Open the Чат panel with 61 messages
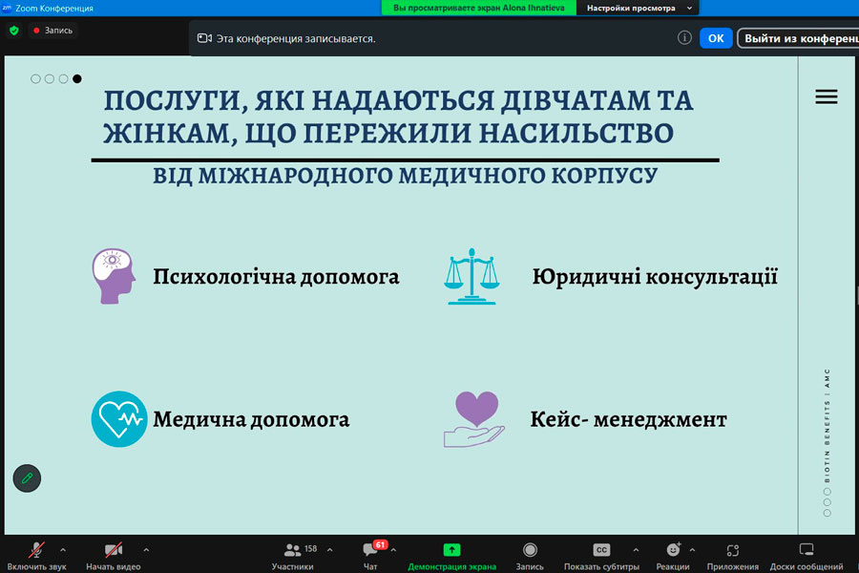 [371, 556]
